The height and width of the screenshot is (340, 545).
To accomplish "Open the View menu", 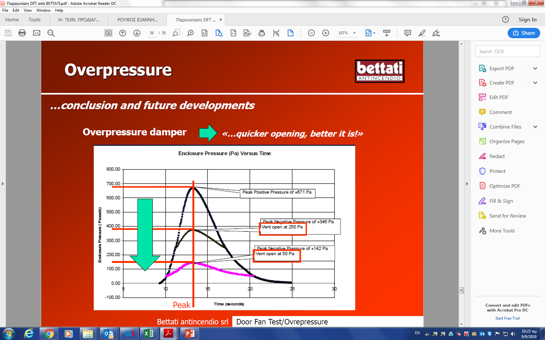I will pos(28,10).
